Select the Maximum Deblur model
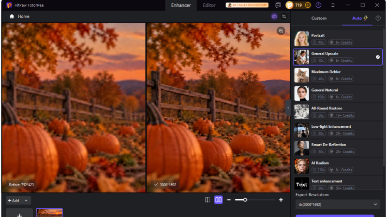 coord(338,75)
